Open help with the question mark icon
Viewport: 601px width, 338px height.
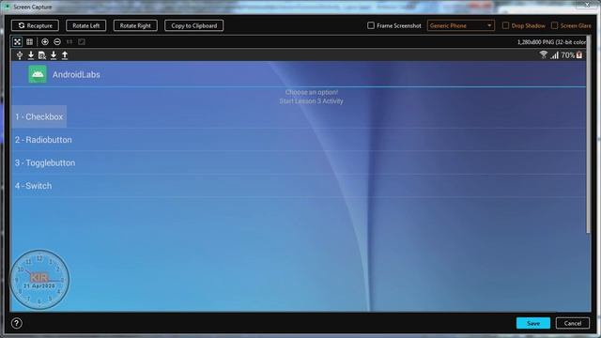click(17, 323)
